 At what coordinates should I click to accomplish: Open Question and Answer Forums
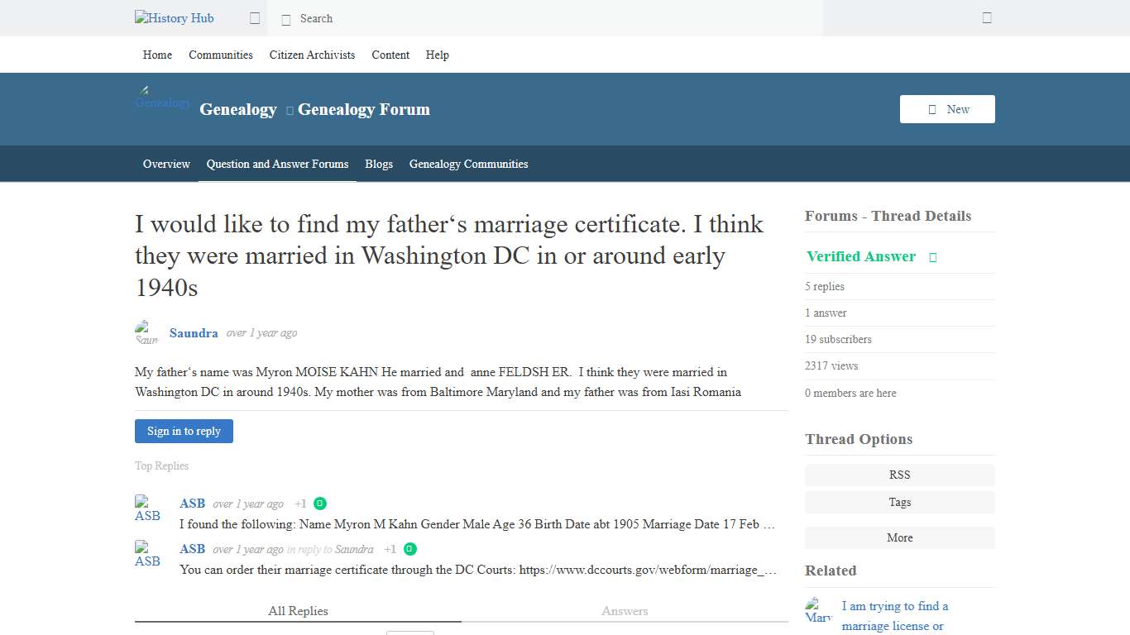click(277, 164)
